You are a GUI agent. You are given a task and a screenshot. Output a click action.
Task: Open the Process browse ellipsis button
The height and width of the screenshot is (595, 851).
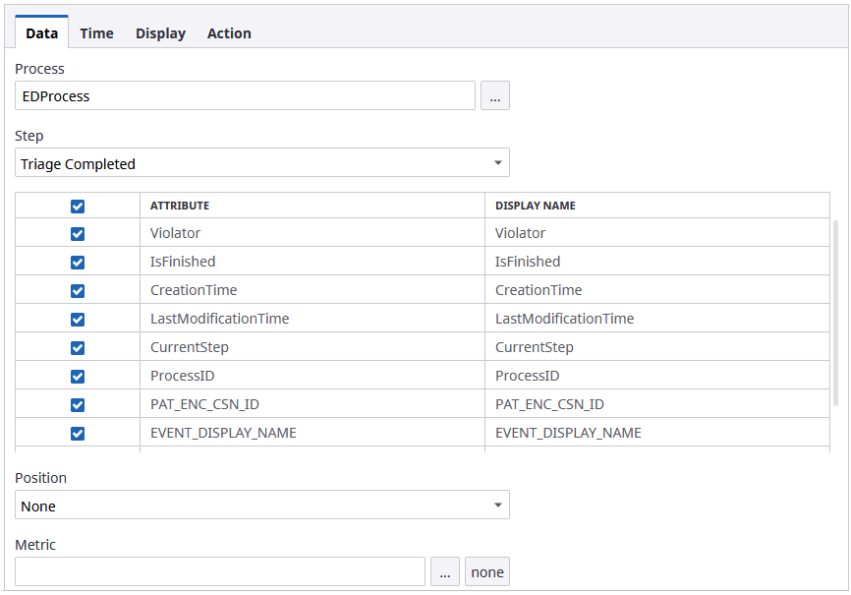pyautogui.click(x=494, y=96)
